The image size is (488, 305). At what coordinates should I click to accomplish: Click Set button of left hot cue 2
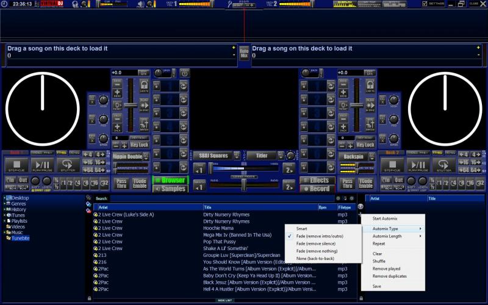tap(157, 99)
